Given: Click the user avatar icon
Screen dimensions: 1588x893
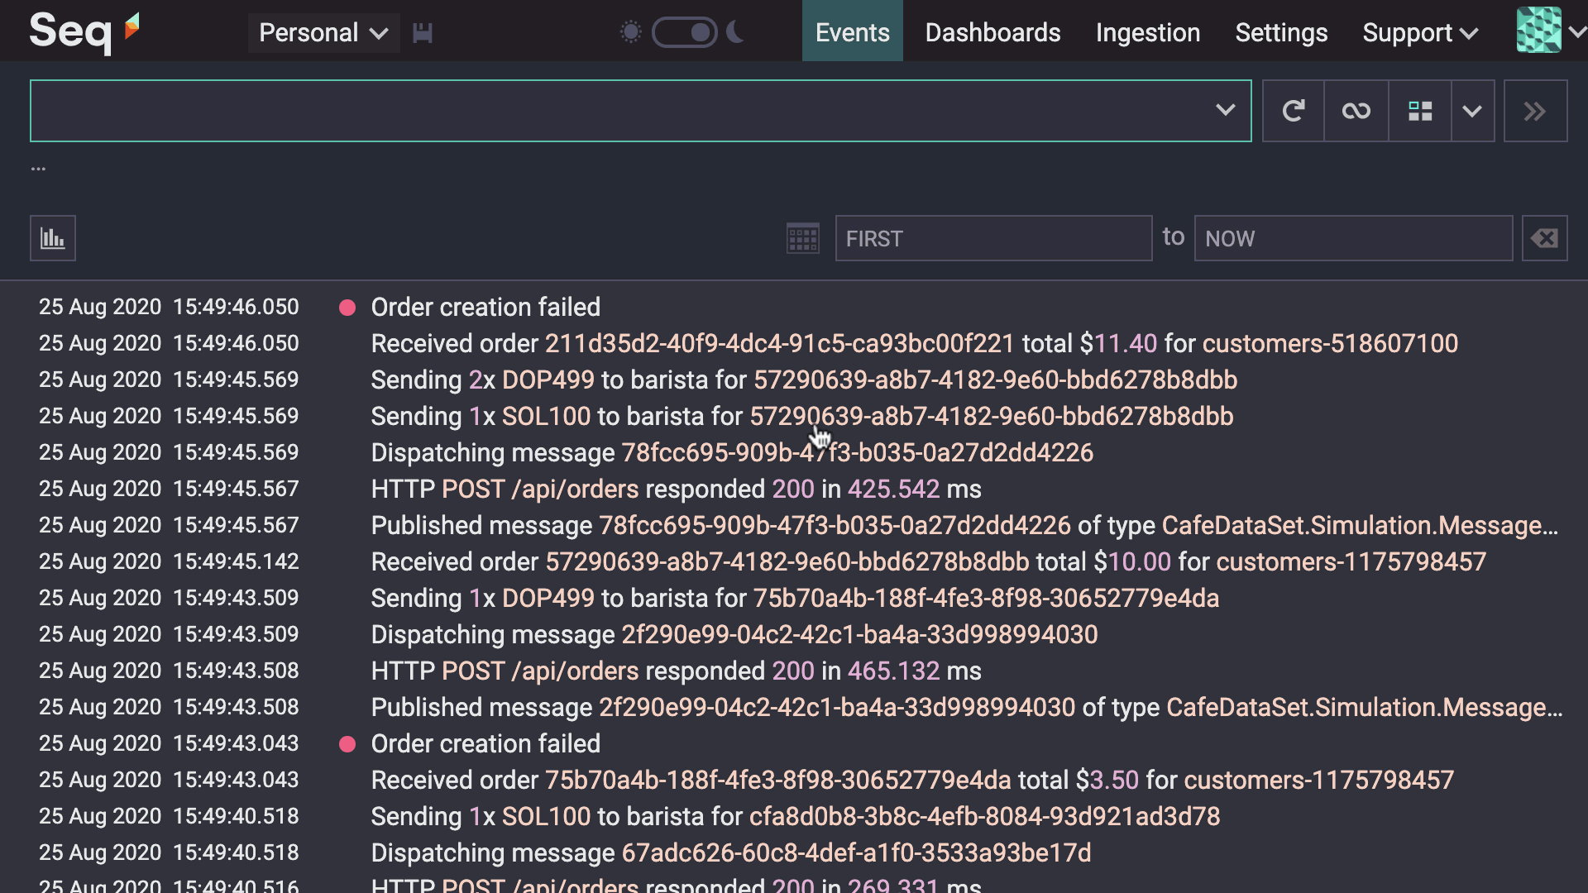Looking at the screenshot, I should [x=1539, y=30].
